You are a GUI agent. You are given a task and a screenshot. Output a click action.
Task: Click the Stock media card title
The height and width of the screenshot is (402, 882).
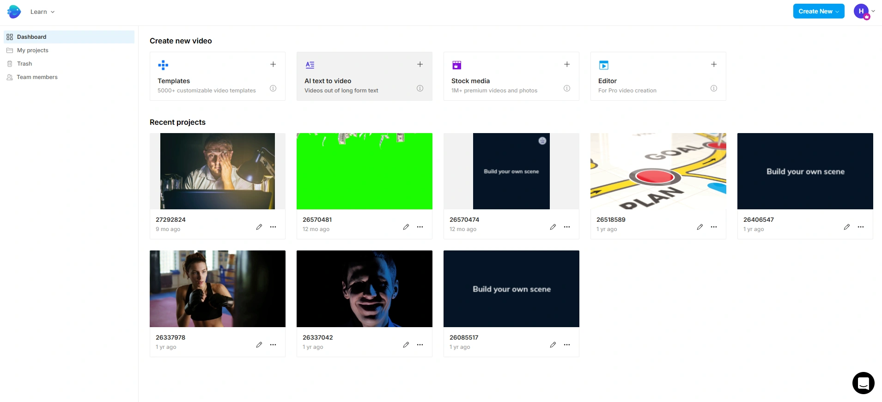(x=470, y=81)
